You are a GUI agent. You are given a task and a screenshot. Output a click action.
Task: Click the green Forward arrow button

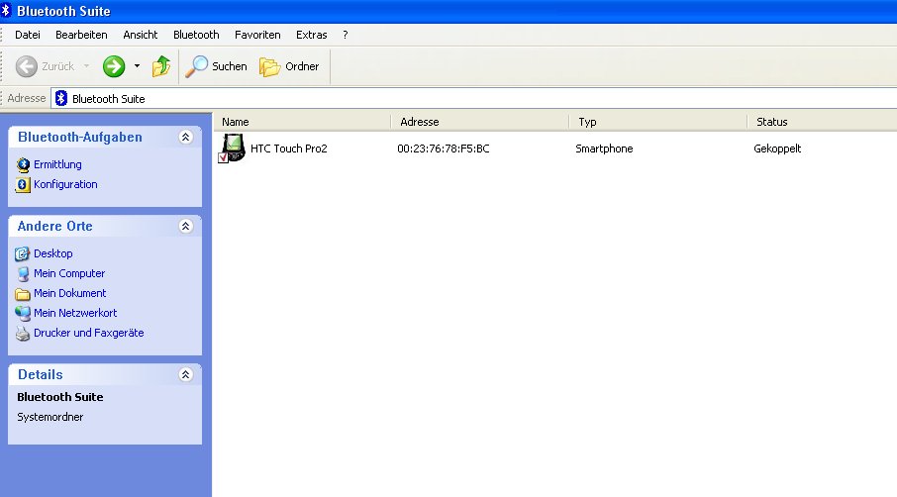[114, 66]
